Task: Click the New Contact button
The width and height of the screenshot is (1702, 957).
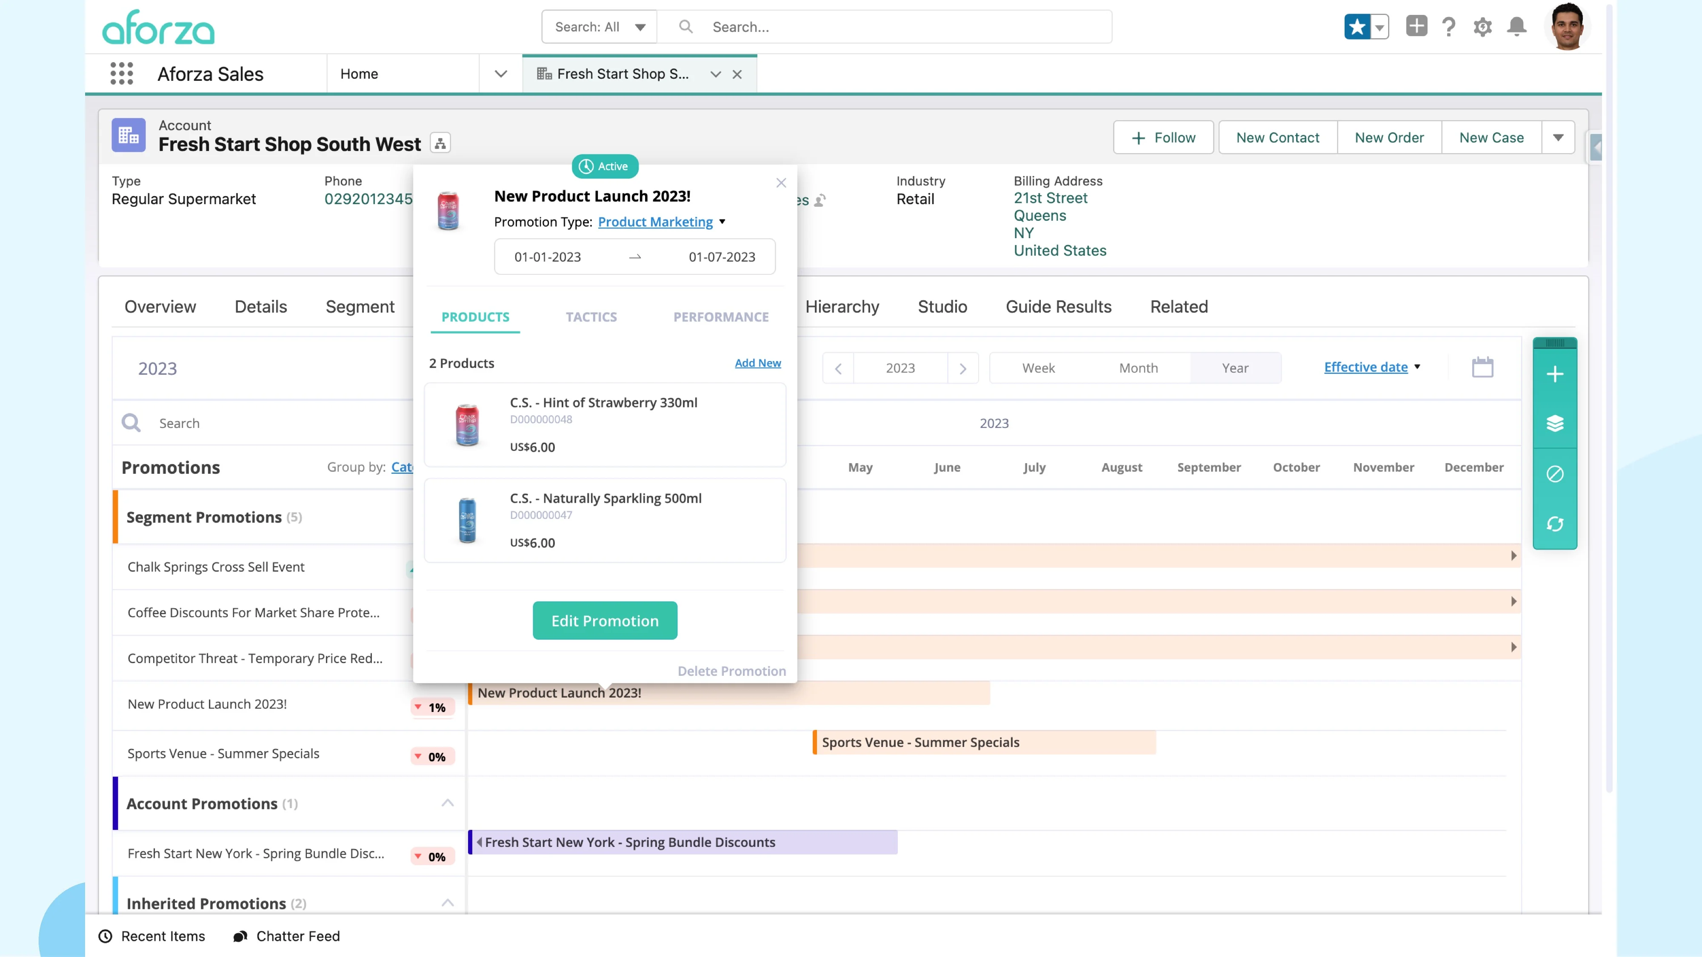Action: pos(1278,137)
